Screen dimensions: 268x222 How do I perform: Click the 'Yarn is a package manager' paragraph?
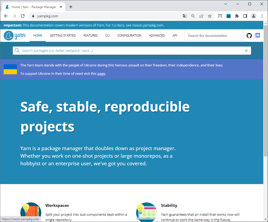tap(98, 156)
